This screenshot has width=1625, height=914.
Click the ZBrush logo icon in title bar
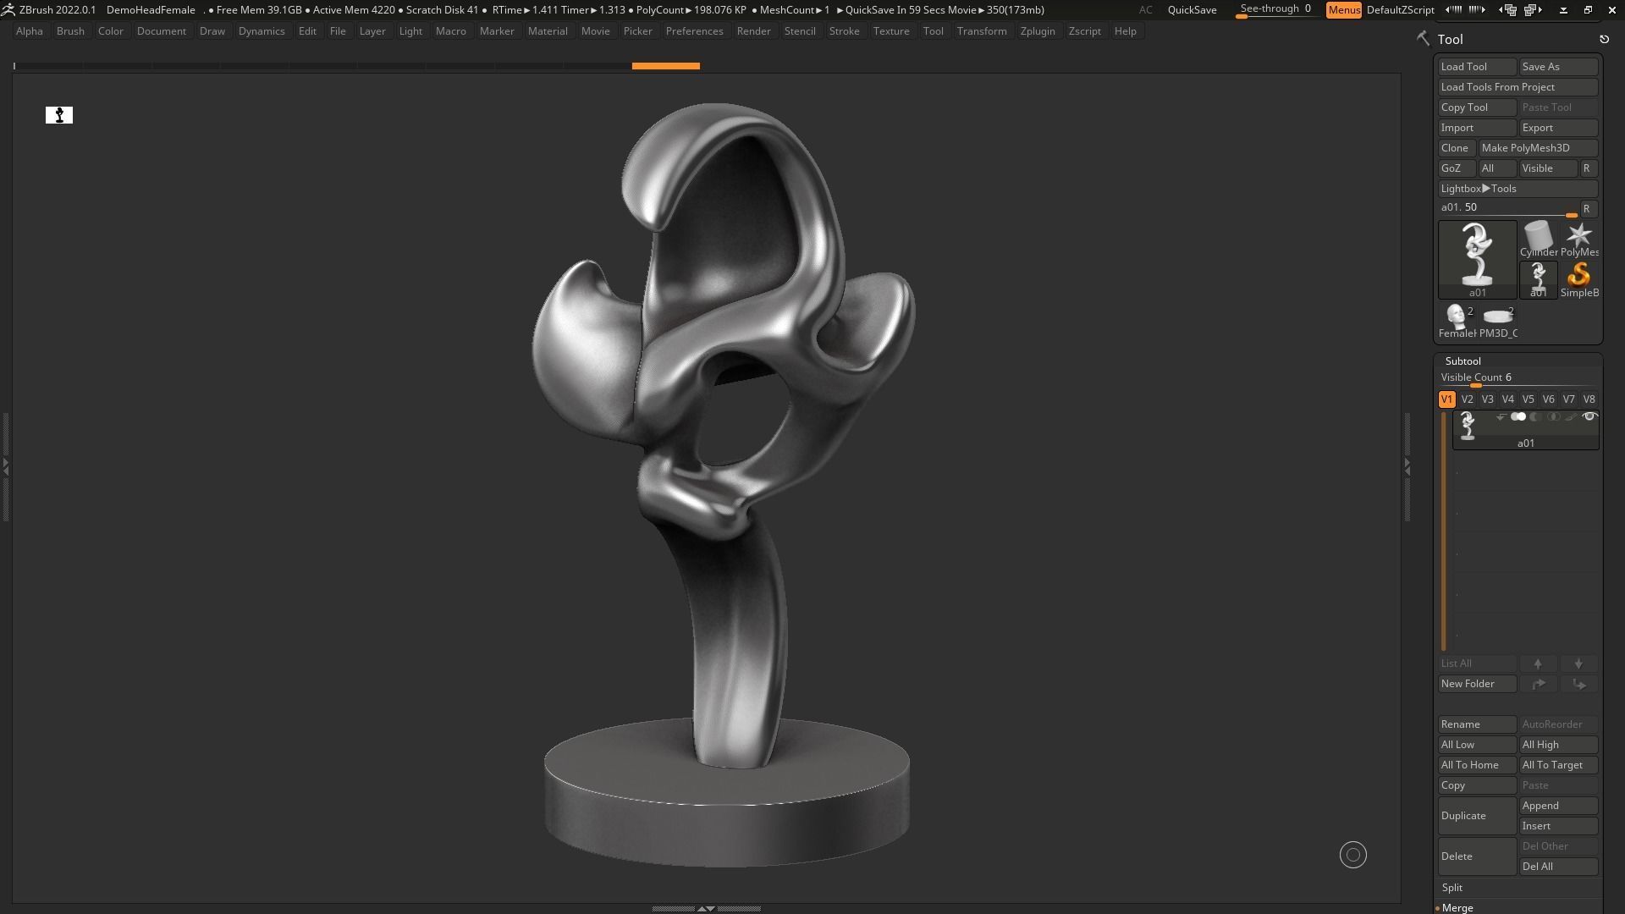tap(8, 10)
